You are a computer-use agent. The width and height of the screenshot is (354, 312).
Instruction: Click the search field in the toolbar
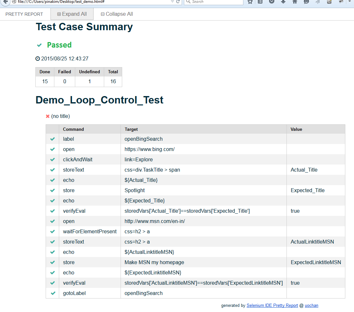(x=214, y=2)
